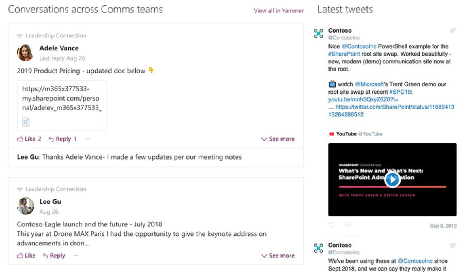The width and height of the screenshot is (464, 272).
Task: Expand See more on Lee Gu's post
Action: coord(278,256)
